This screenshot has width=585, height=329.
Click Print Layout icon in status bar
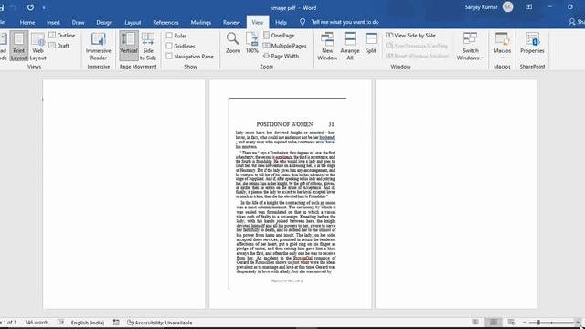pos(494,322)
